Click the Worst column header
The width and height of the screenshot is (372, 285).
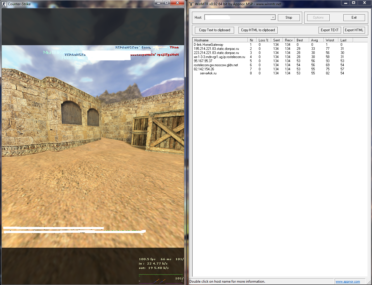(x=331, y=40)
